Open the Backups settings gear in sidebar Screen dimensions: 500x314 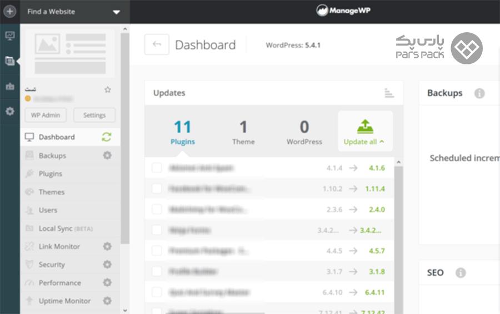coord(107,155)
